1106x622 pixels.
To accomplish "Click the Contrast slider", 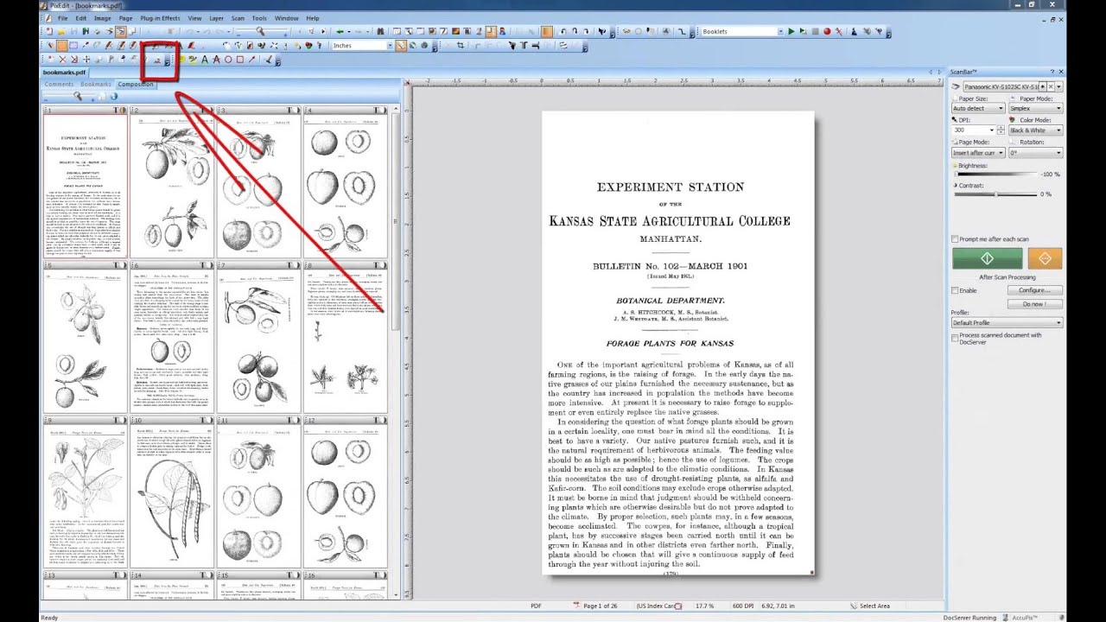I will point(995,194).
